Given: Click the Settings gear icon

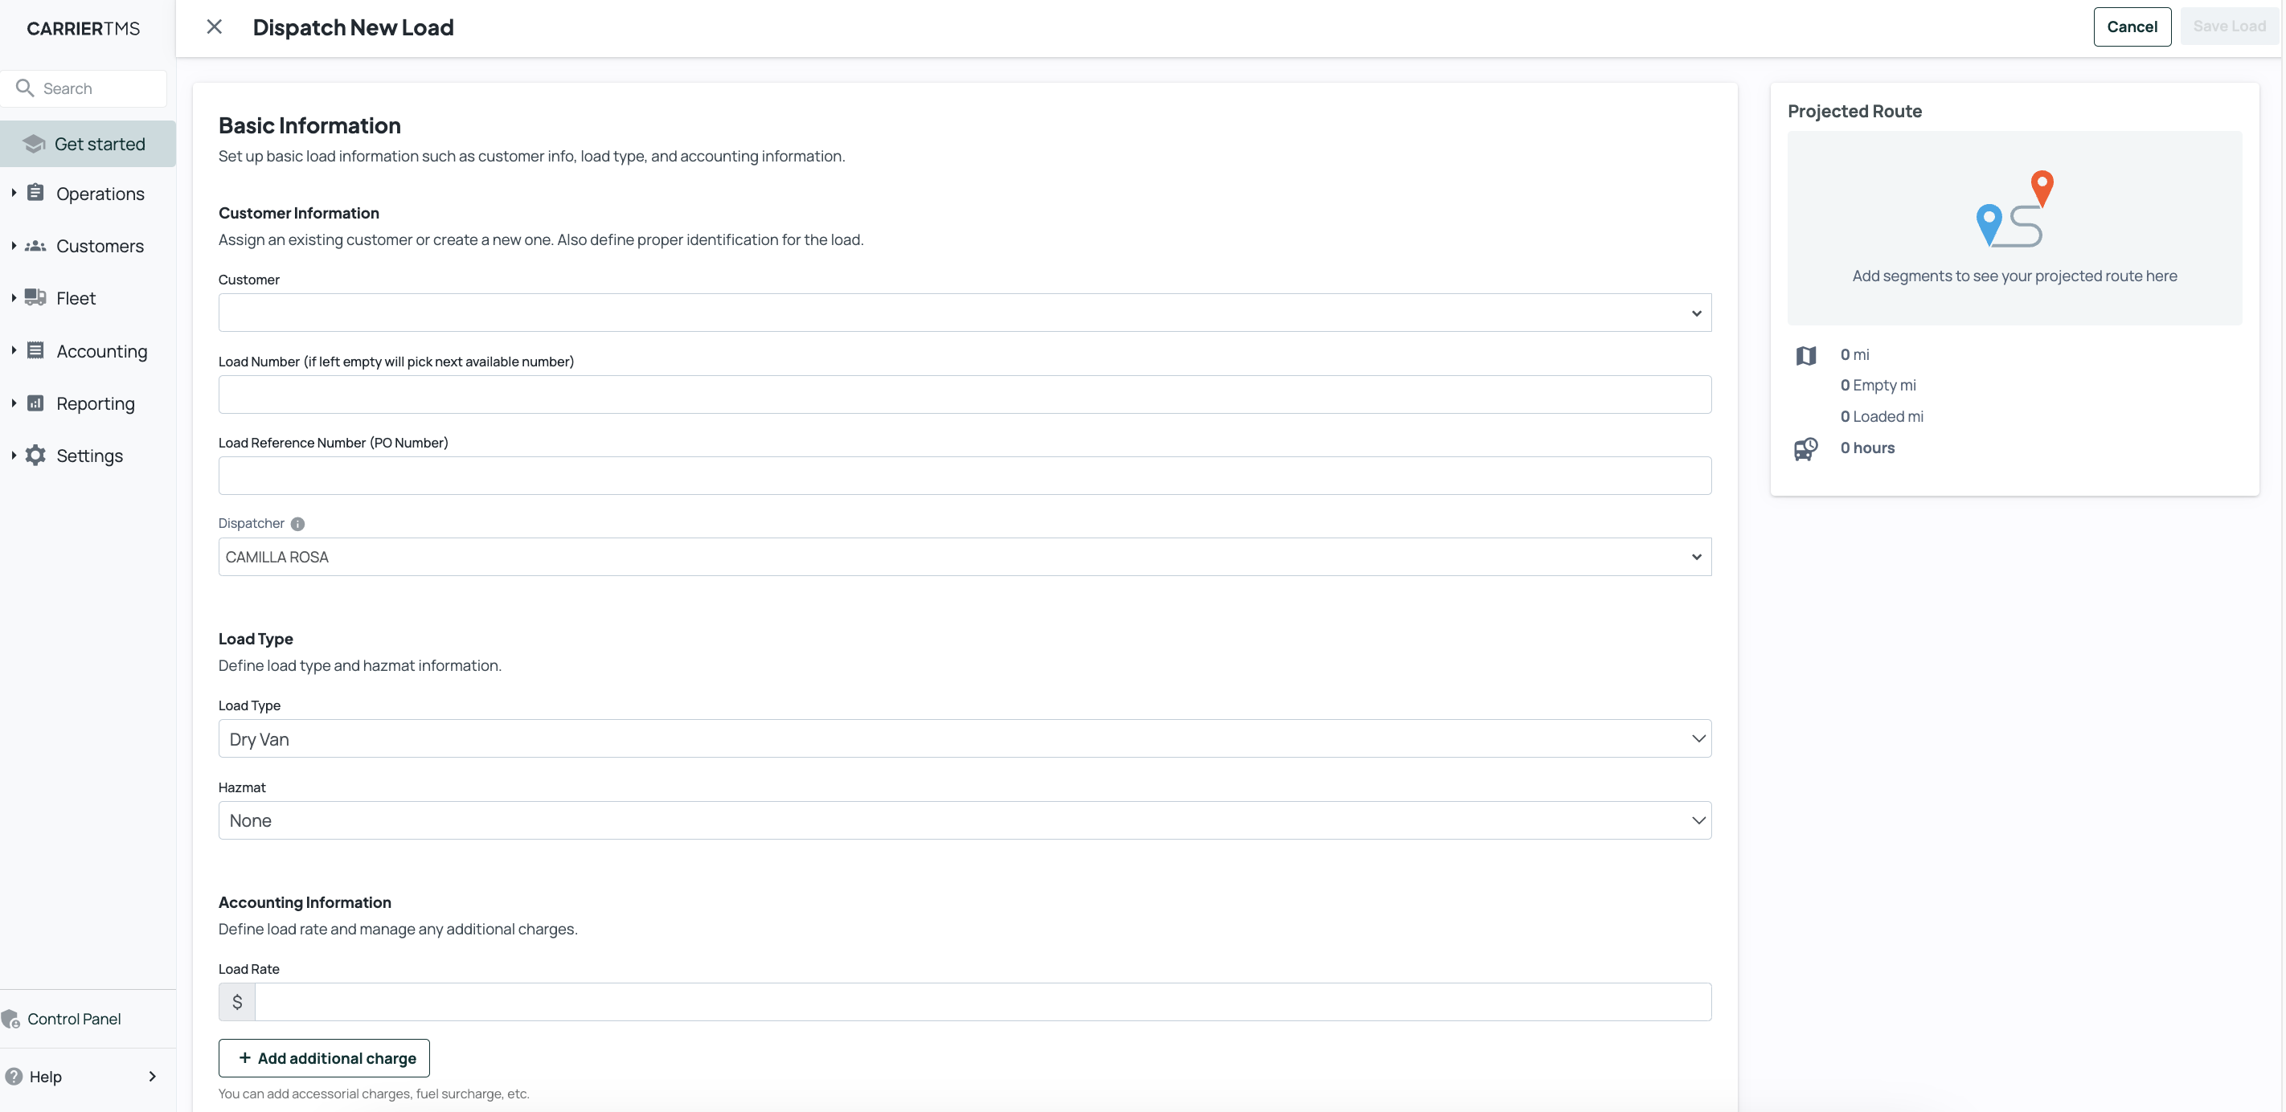Looking at the screenshot, I should click(35, 455).
